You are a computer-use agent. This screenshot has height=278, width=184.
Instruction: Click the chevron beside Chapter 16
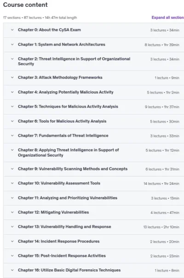(12, 270)
